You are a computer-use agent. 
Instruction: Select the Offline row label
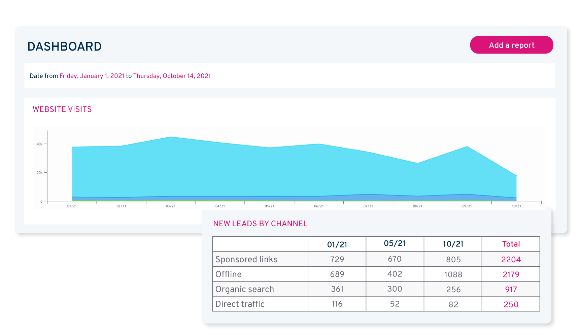point(229,274)
